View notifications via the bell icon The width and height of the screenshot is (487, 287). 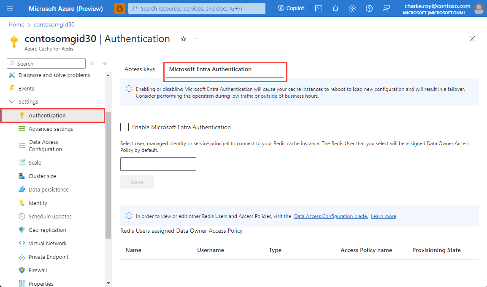335,8
